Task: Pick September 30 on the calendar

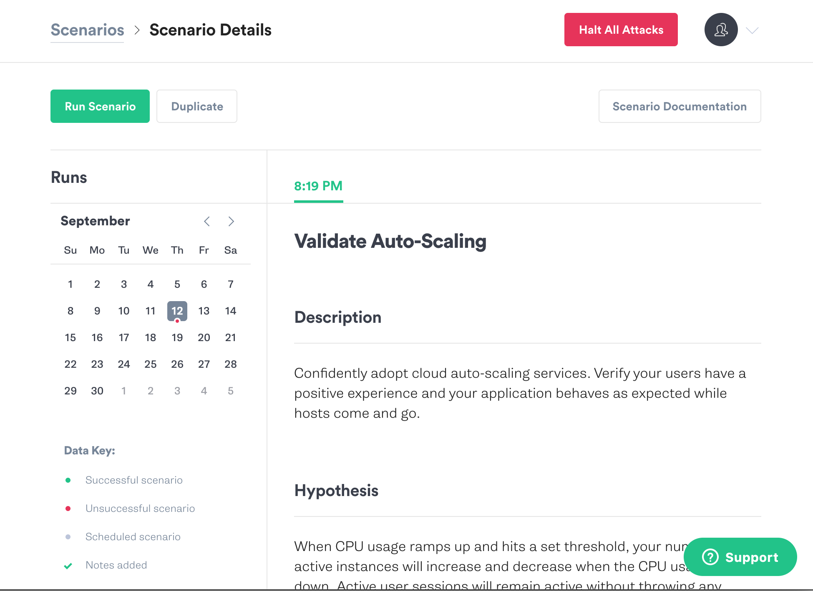Action: [97, 391]
